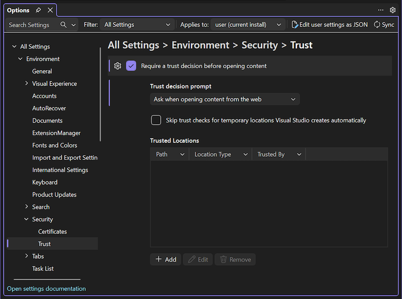
Task: Click inside the Search Settings field
Action: 30,24
